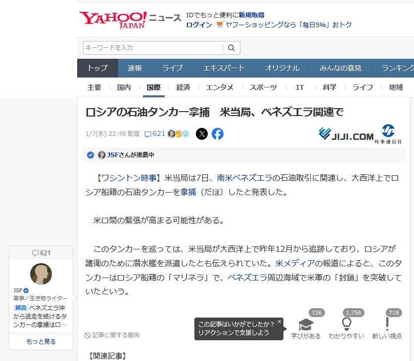This screenshot has width=414, height=361.
Task: React with 新しい視点 exclamation icon
Action: pyautogui.click(x=387, y=324)
